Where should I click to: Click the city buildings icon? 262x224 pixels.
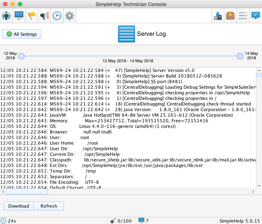pyautogui.click(x=218, y=16)
